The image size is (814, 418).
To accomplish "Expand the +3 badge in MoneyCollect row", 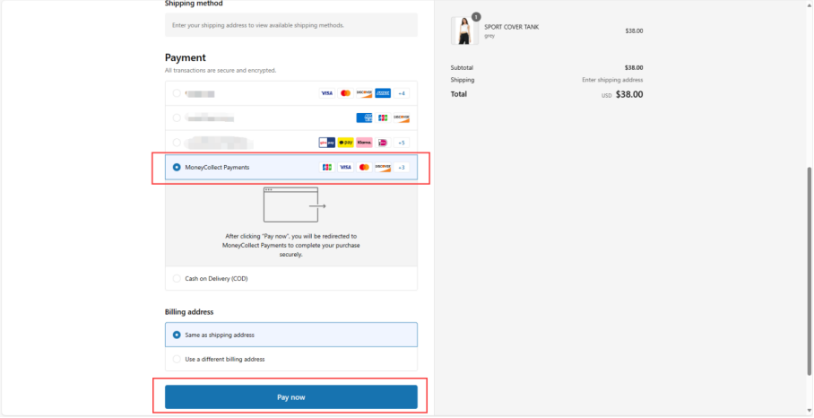I will tap(402, 167).
